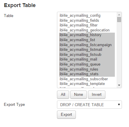Select ibl4e_acymailing_geolocation table

click(87, 30)
